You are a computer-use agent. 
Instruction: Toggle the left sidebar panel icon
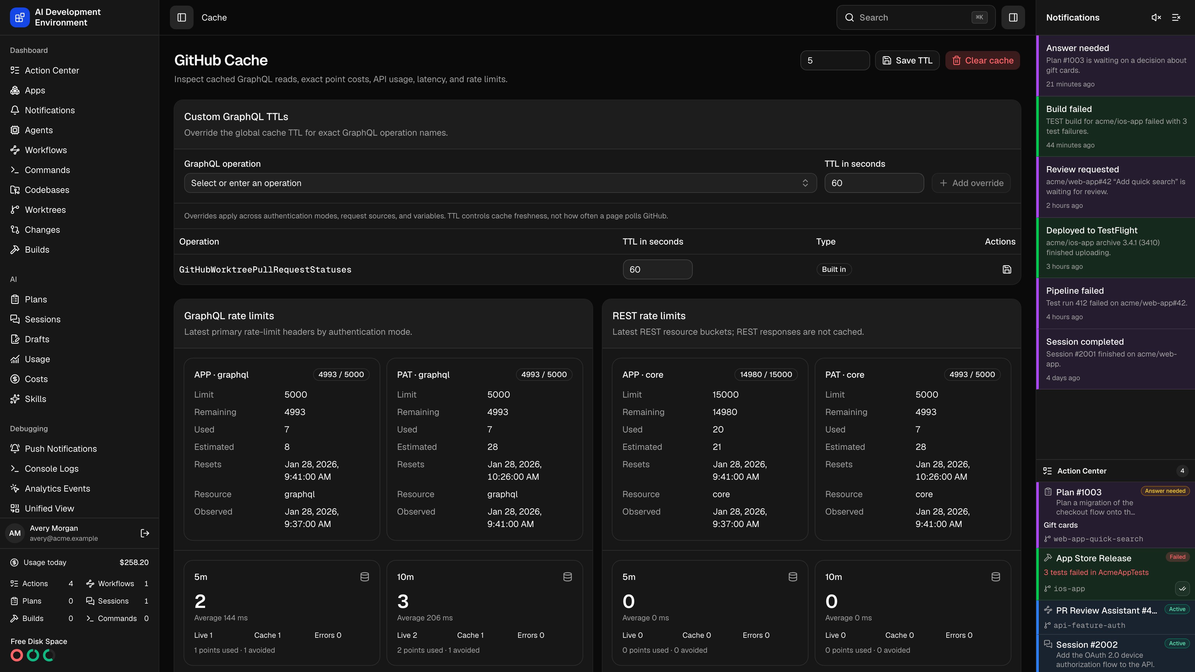coord(181,18)
